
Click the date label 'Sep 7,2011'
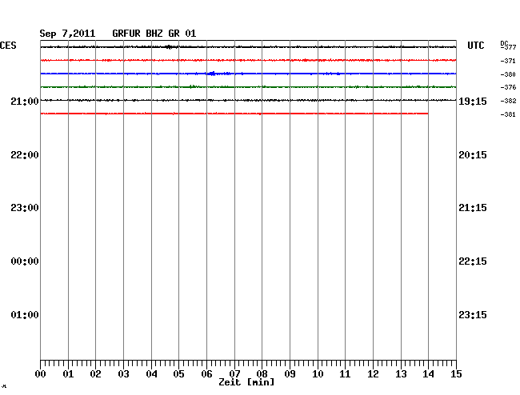click(x=67, y=34)
